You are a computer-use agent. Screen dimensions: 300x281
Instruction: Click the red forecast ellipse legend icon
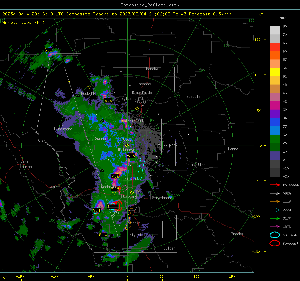click(x=275, y=243)
